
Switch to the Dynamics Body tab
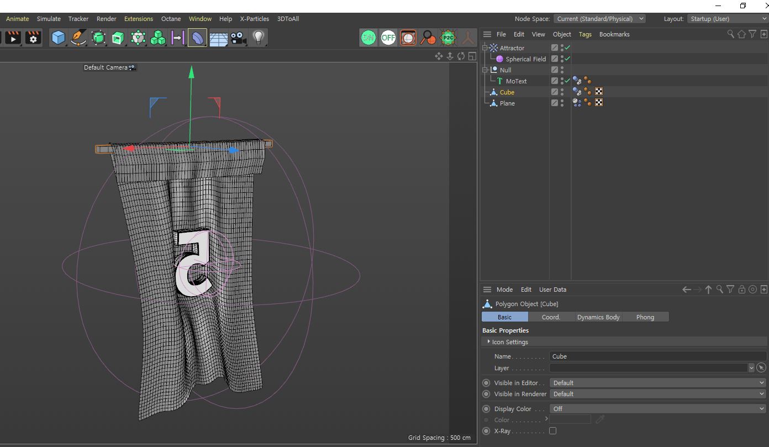(598, 317)
